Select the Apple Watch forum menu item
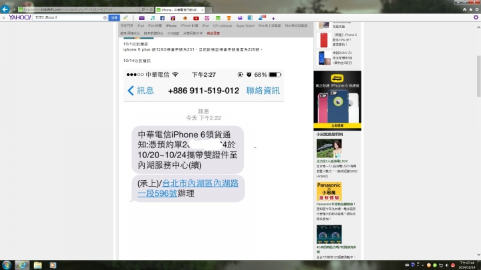The width and height of the screenshot is (481, 270). coord(245,26)
